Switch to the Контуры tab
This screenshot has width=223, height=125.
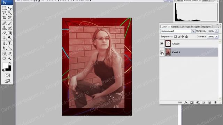point(185,27)
